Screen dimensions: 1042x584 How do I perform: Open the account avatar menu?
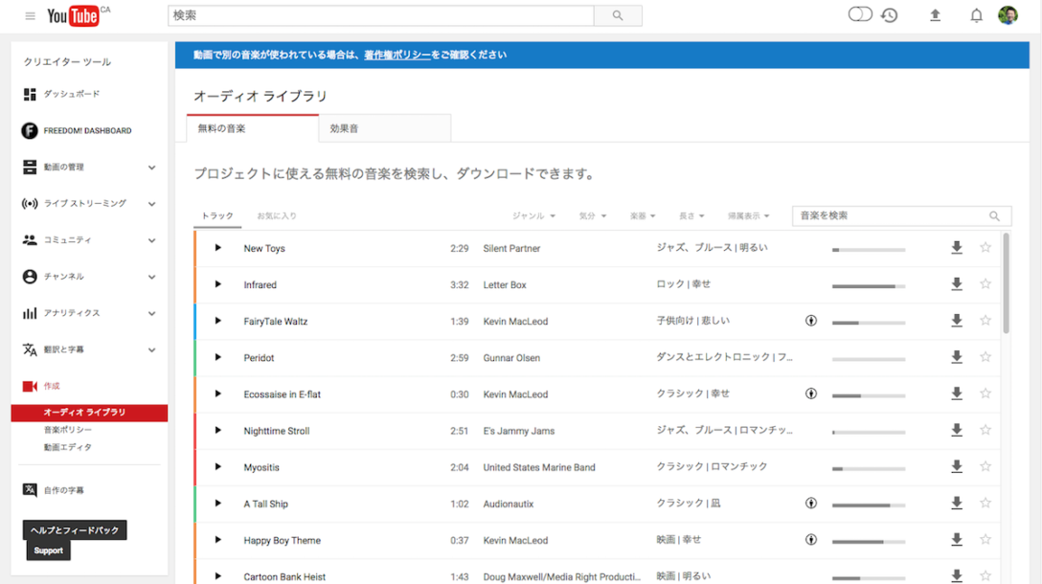1008,14
